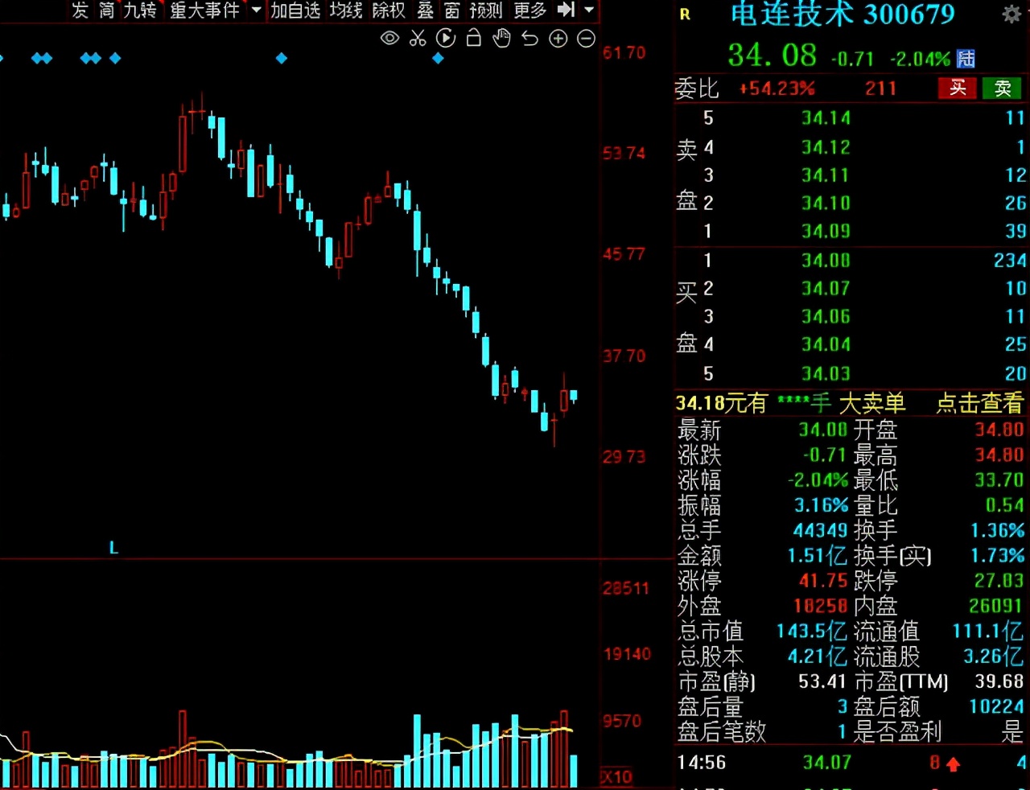
Task: Click the 14:56 trade tick row
Action: (x=851, y=762)
